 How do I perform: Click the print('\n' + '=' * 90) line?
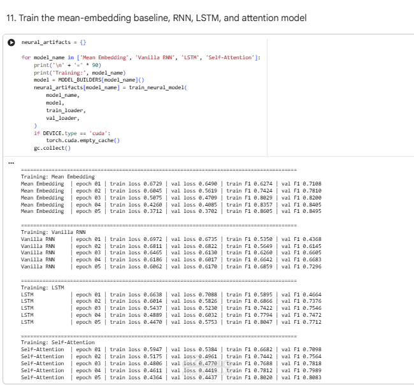click(x=68, y=65)
